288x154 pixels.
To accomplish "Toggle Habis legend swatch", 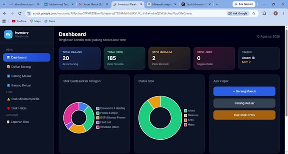I will click(x=186, y=125).
